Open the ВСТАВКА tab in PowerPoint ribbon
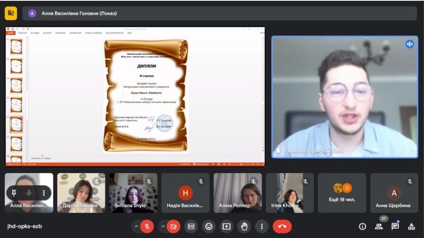Viewport: 424px width, 238px height. (x=35, y=33)
